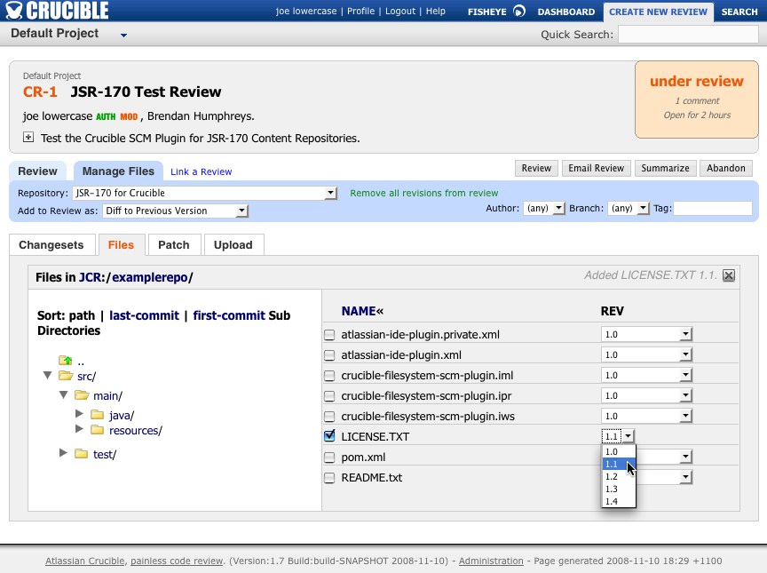The image size is (767, 573).
Task: Check the pom.xml checkbox
Action: [328, 457]
